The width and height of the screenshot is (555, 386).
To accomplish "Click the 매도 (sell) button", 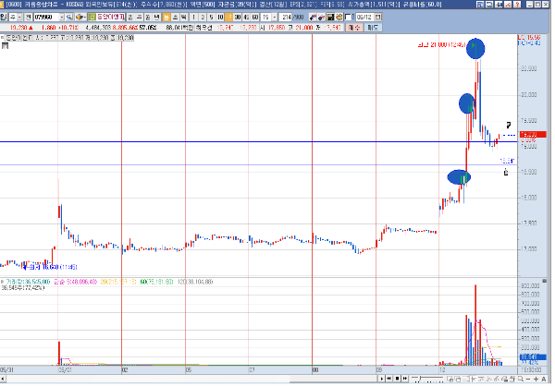I will pos(373,27).
